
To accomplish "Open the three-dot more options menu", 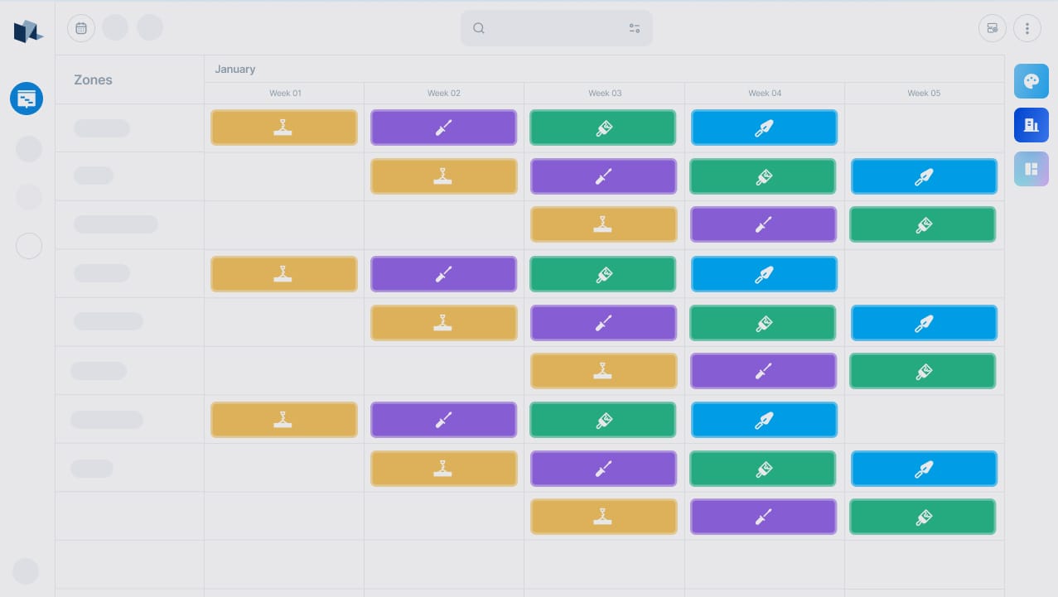I will (1027, 28).
